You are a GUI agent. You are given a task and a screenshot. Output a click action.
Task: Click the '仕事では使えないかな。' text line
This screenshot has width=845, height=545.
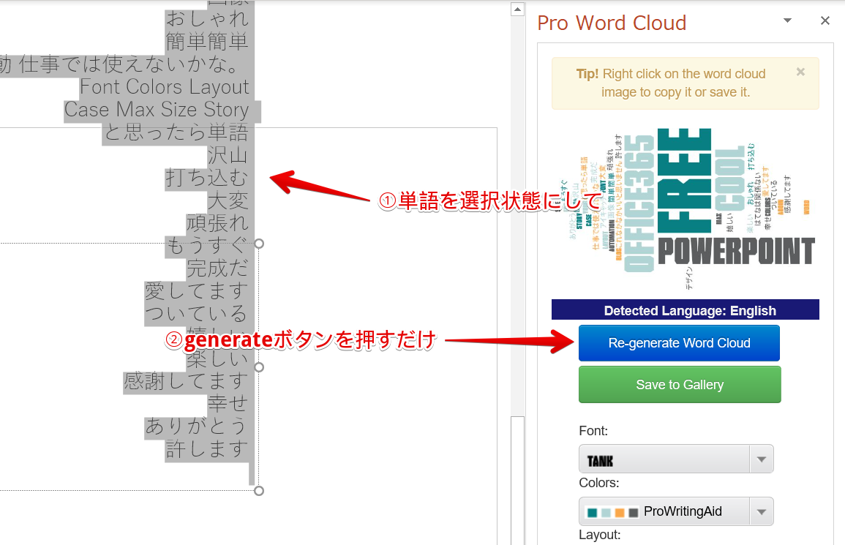(129, 64)
